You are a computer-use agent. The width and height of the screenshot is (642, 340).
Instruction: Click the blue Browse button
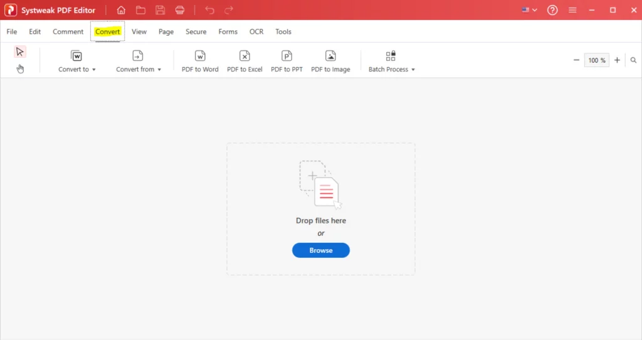click(321, 250)
